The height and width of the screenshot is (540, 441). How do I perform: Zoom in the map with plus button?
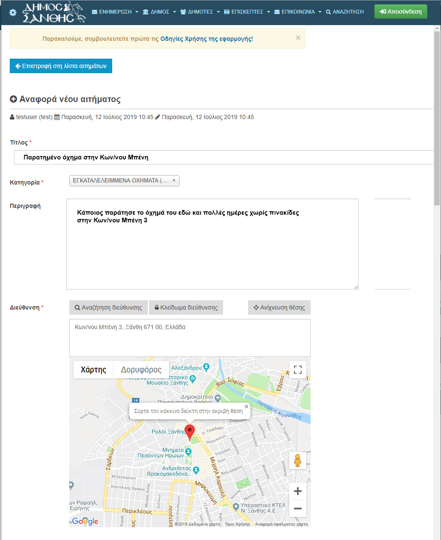point(298,491)
